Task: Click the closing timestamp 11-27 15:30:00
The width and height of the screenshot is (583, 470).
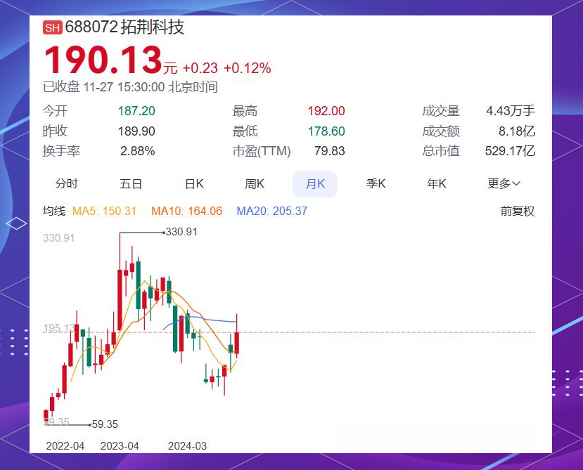Action: (124, 87)
